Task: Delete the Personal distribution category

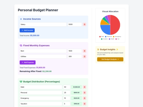Action: (84, 93)
